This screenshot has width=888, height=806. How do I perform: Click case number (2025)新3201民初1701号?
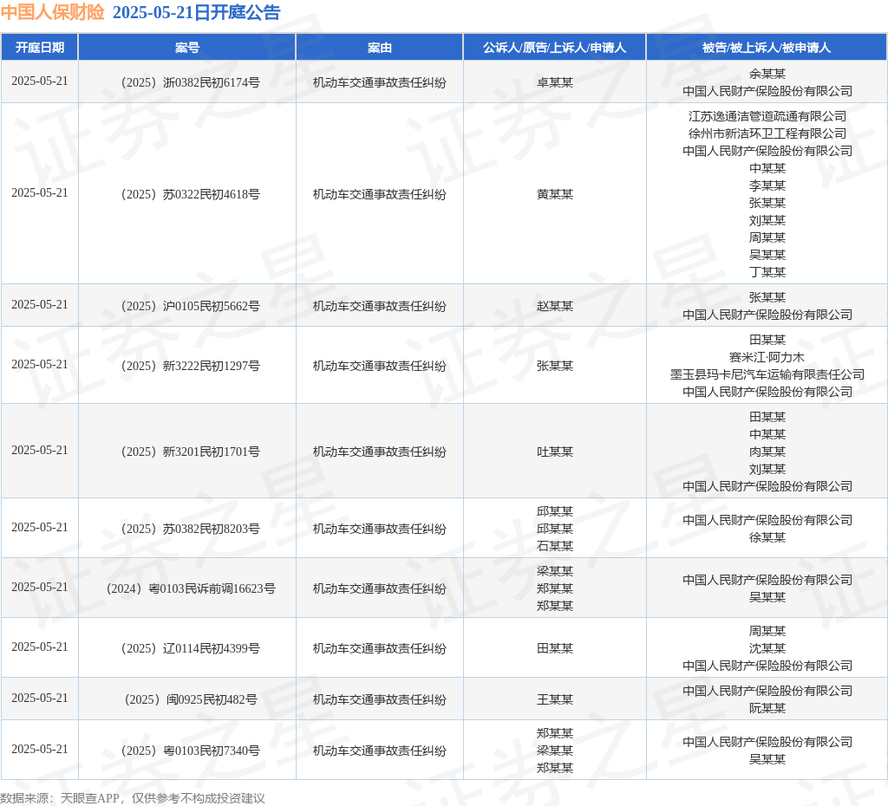click(190, 452)
